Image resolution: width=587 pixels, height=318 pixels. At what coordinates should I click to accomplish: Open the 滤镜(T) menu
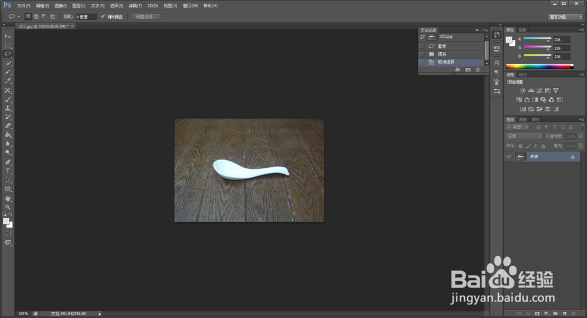pyautogui.click(x=135, y=6)
